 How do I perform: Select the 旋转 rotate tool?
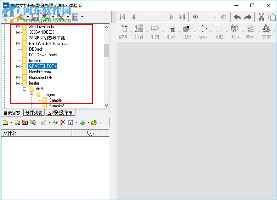click(123, 32)
